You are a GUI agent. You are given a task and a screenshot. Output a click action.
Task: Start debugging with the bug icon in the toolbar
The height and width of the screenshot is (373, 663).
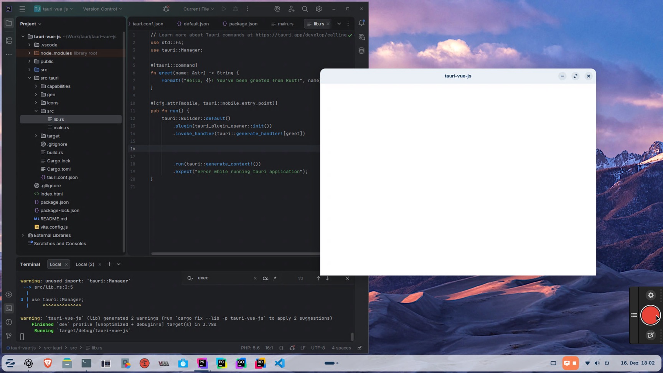click(235, 8)
